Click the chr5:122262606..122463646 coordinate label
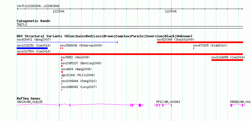The width and height of the screenshot is (251, 121). [38, 6]
